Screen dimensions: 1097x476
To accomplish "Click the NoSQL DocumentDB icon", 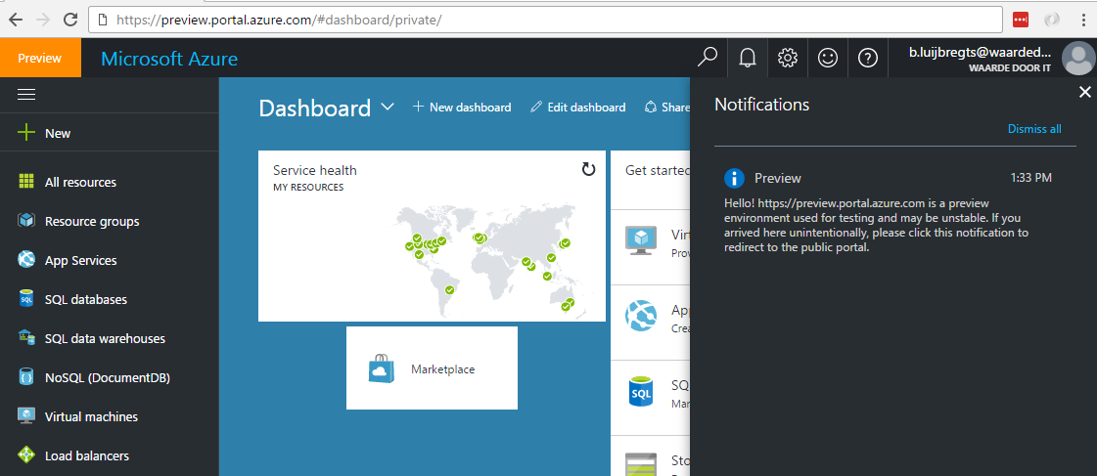I will coord(26,377).
